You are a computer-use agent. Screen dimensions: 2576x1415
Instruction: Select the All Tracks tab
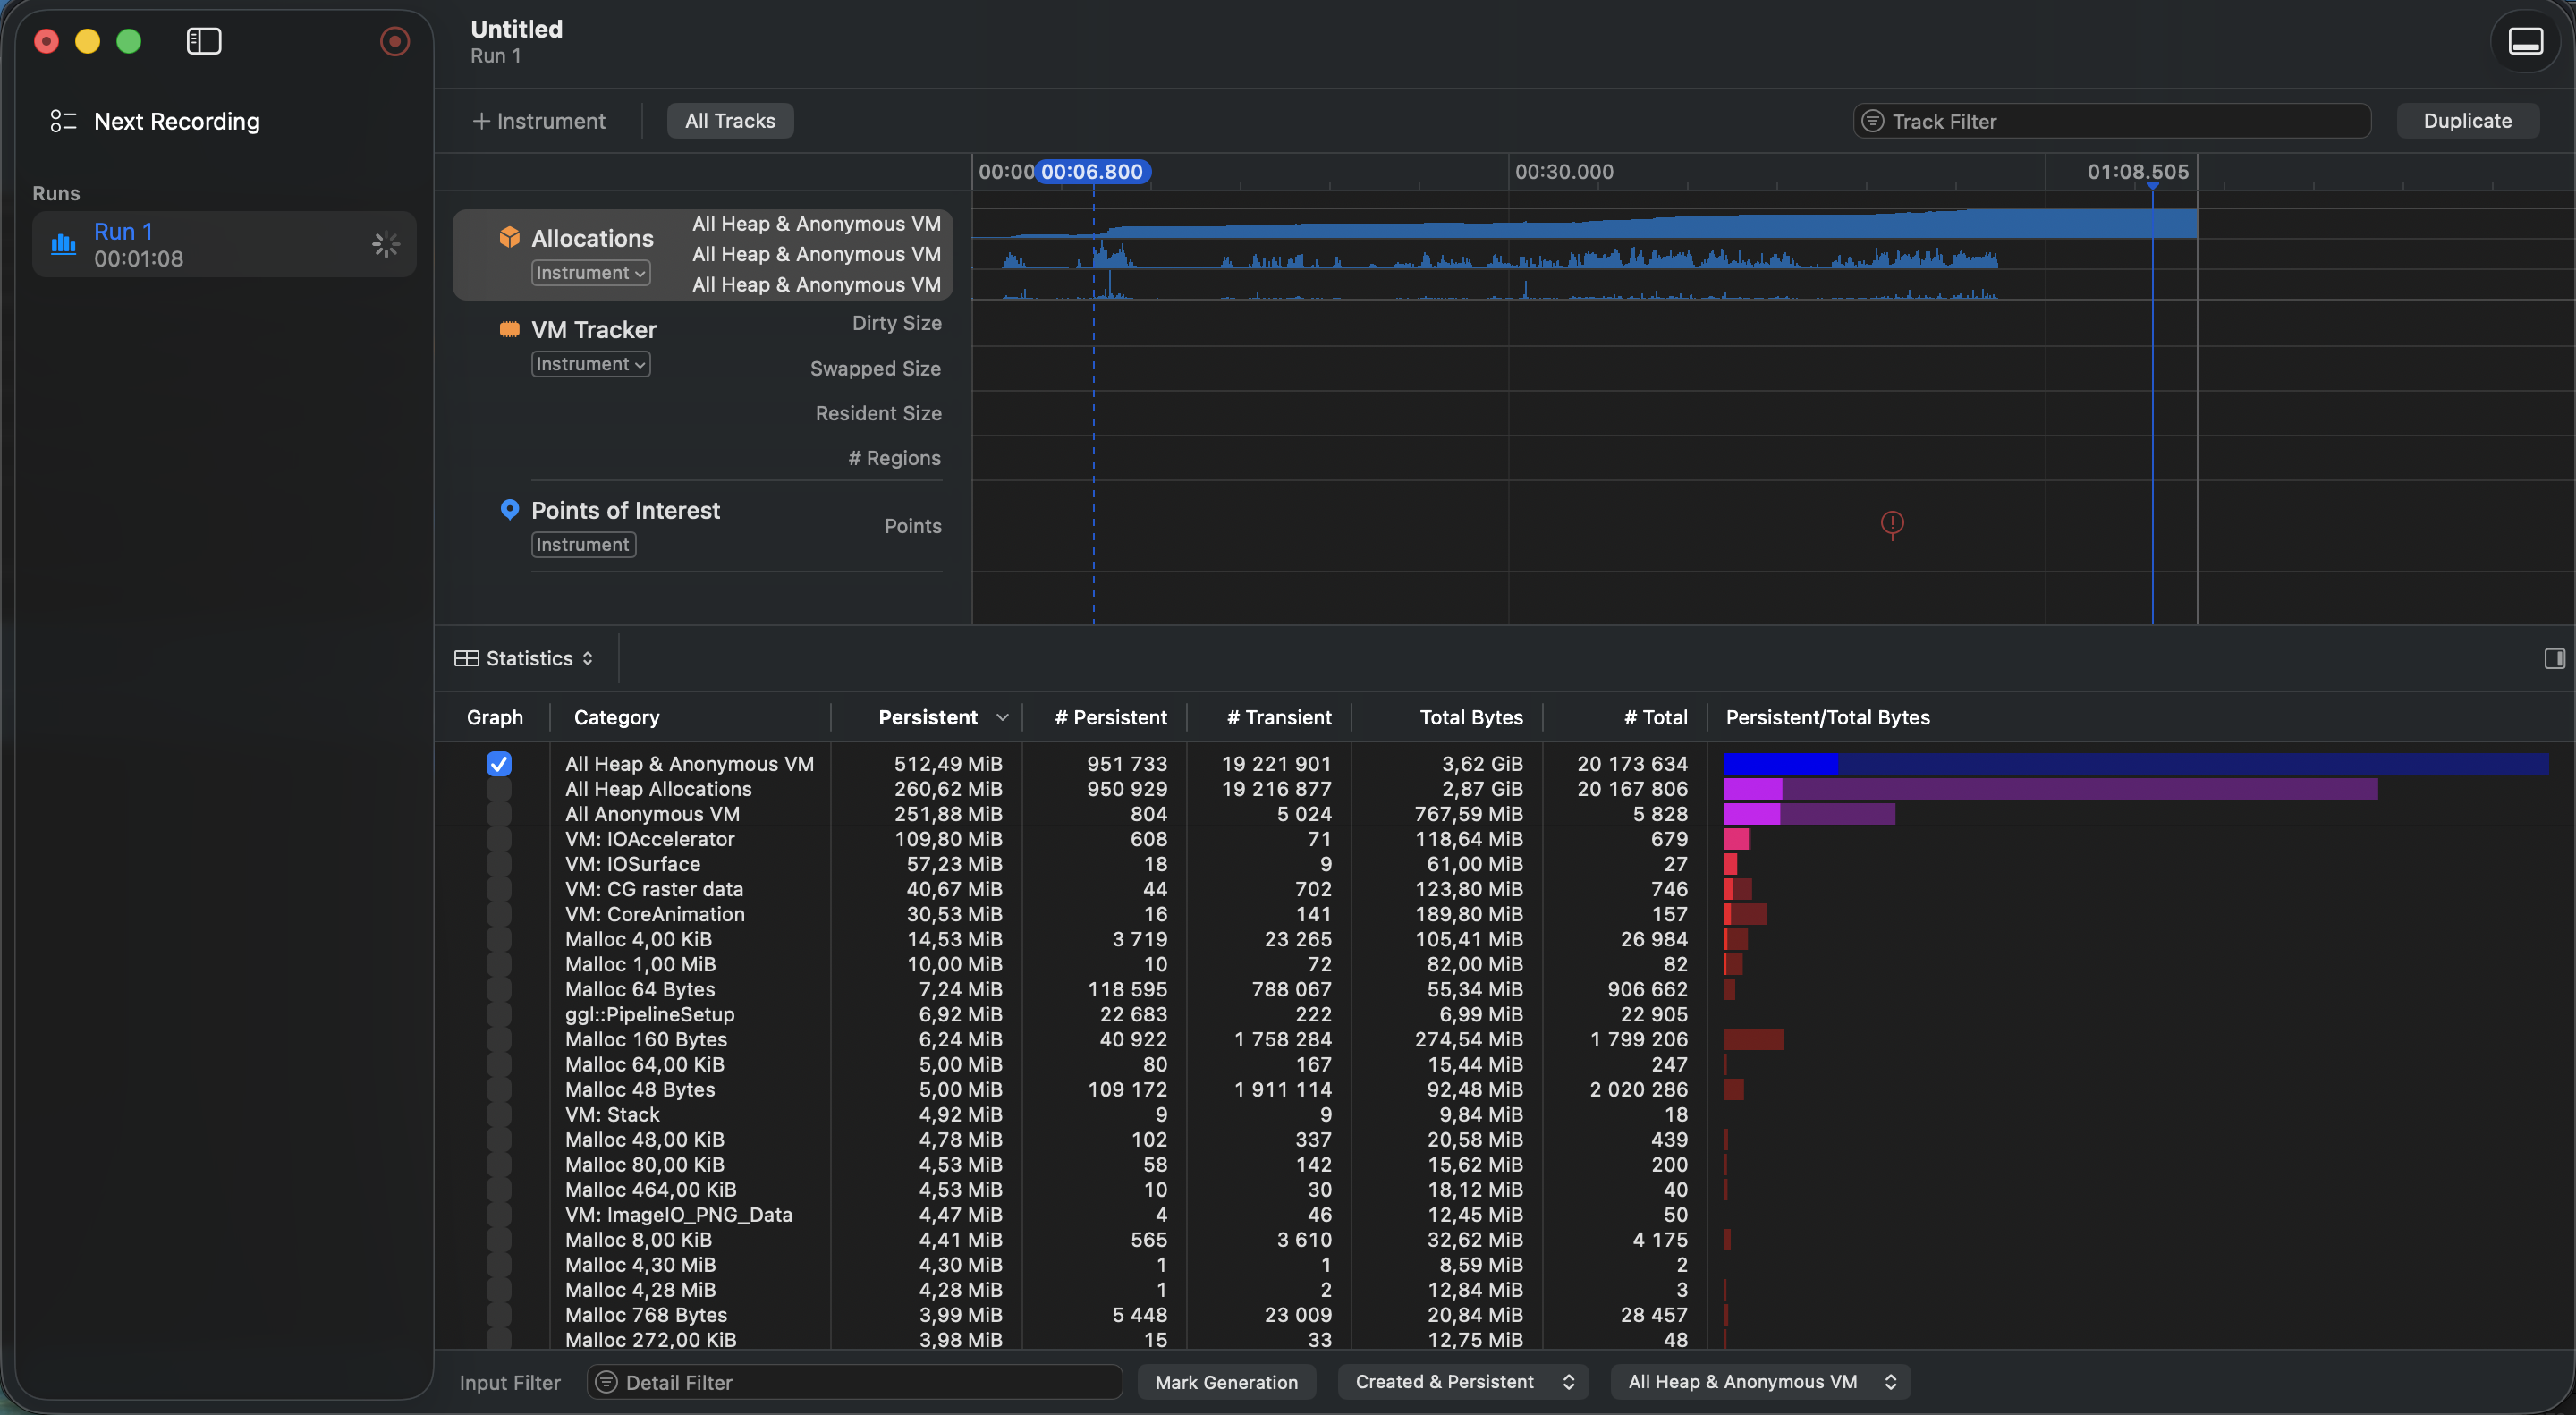(x=729, y=121)
